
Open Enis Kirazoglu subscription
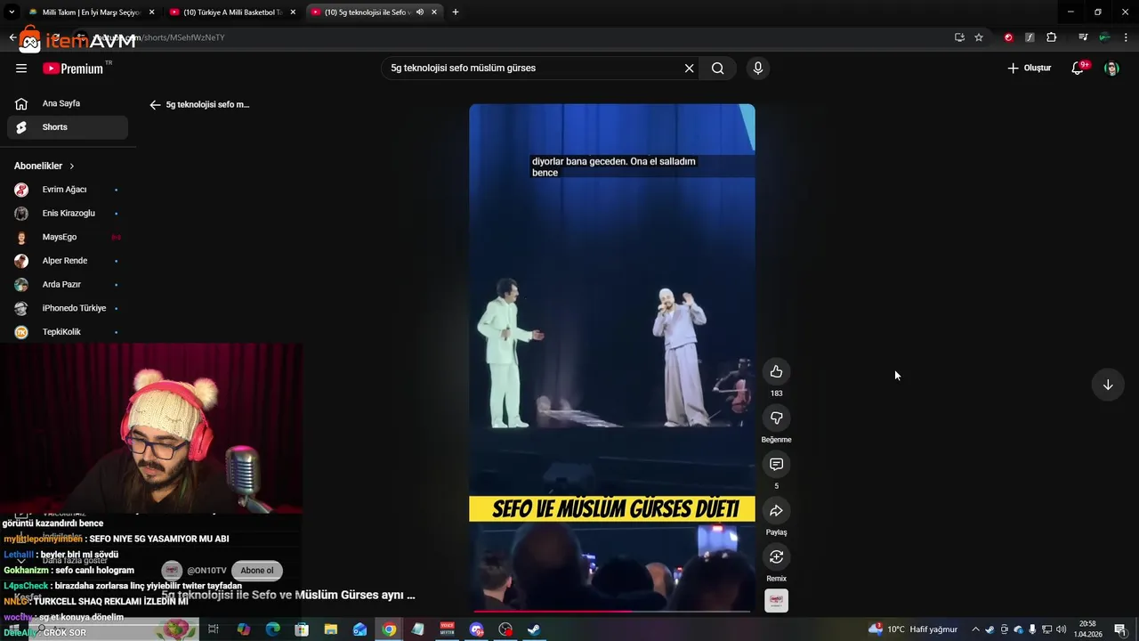(x=68, y=214)
